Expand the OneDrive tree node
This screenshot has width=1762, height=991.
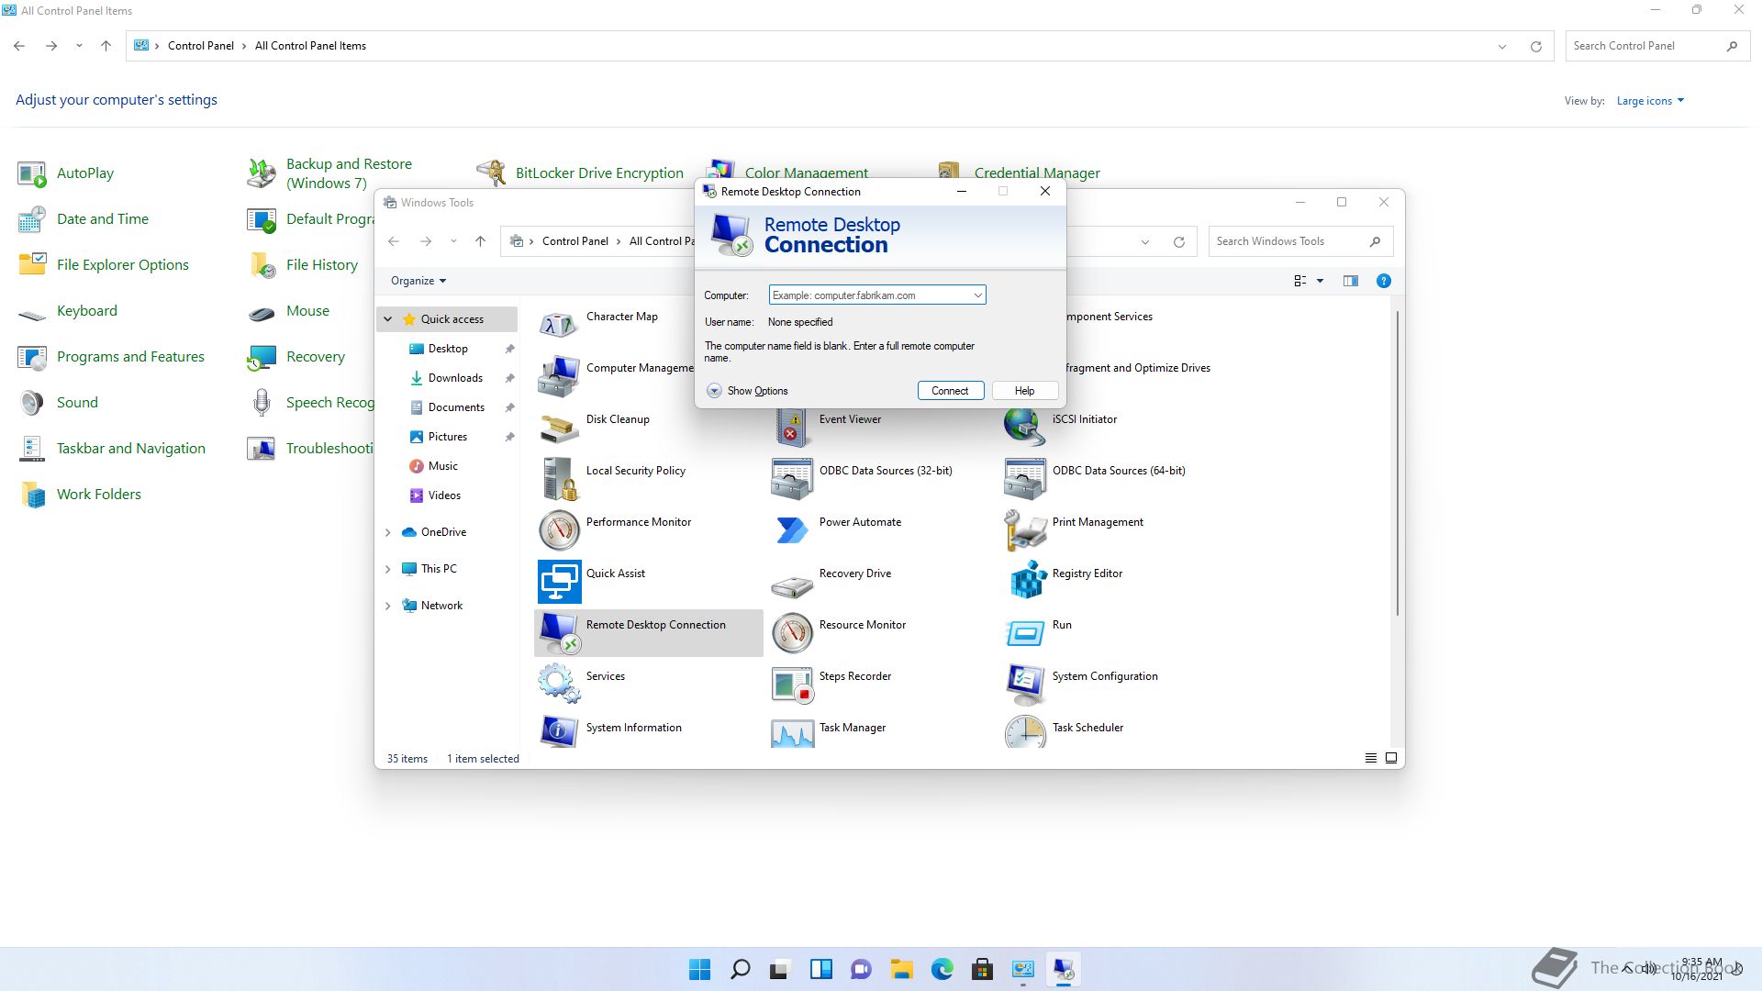click(x=388, y=532)
